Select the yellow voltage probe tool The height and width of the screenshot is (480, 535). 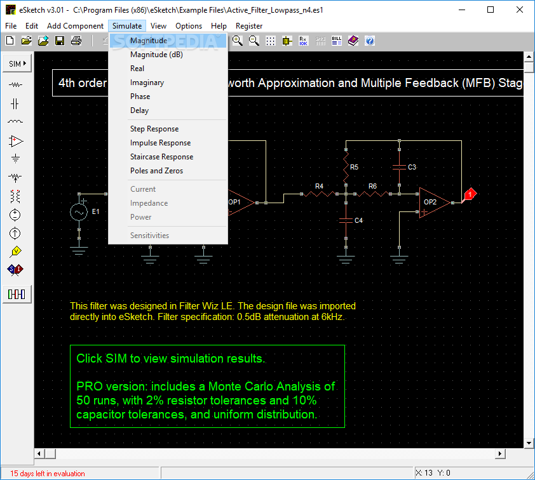16,251
